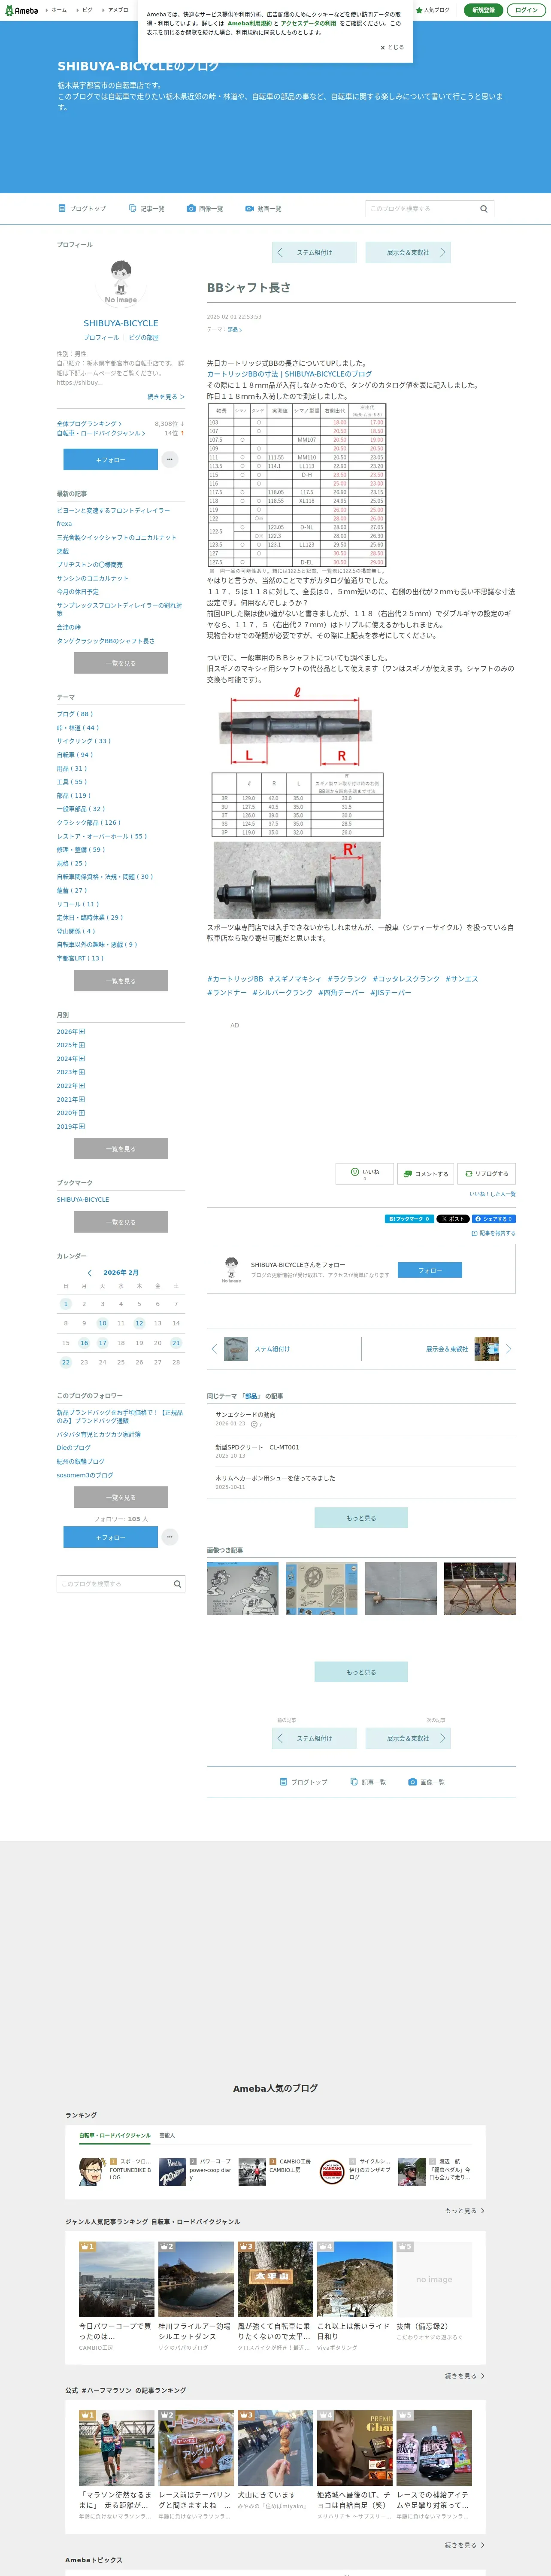Click the Ameba logo in the header
Screen dimensions: 551x2576
point(21,10)
